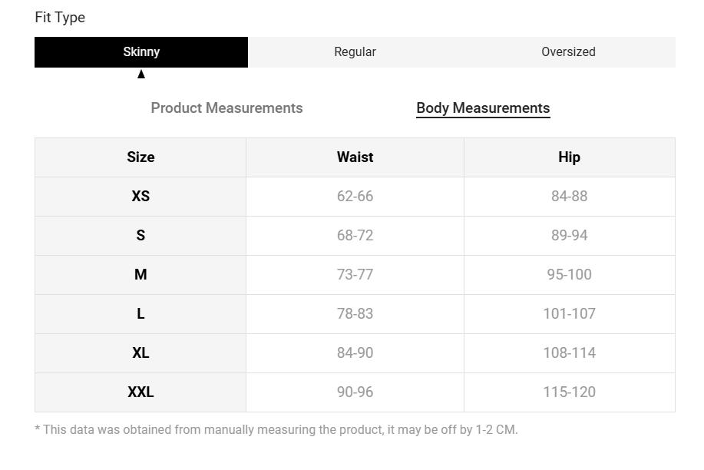The width and height of the screenshot is (704, 470).
Task: Select the L size row
Action: pyautogui.click(x=140, y=313)
